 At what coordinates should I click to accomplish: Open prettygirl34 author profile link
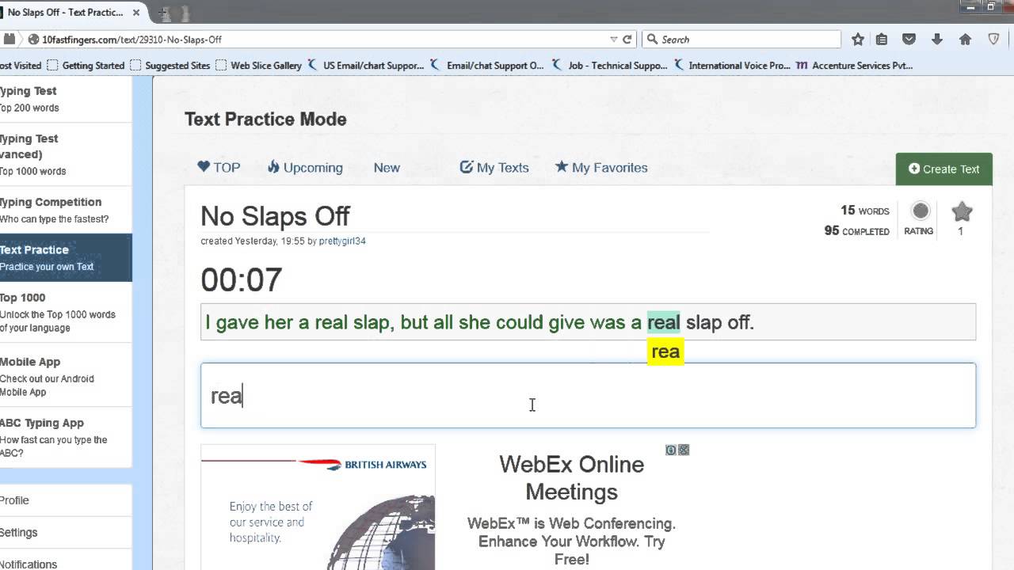tap(342, 241)
